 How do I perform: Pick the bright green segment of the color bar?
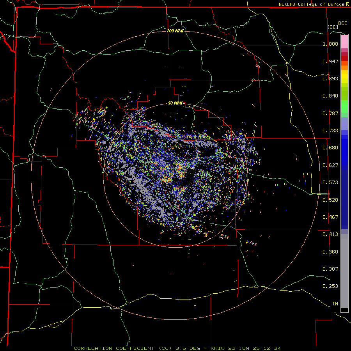tap(344, 106)
